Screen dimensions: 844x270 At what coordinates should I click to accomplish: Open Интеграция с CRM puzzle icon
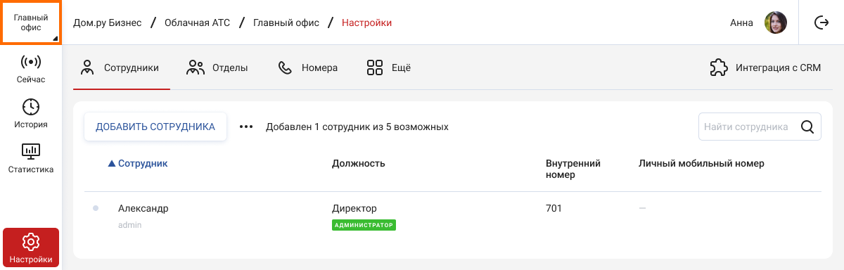click(x=718, y=67)
